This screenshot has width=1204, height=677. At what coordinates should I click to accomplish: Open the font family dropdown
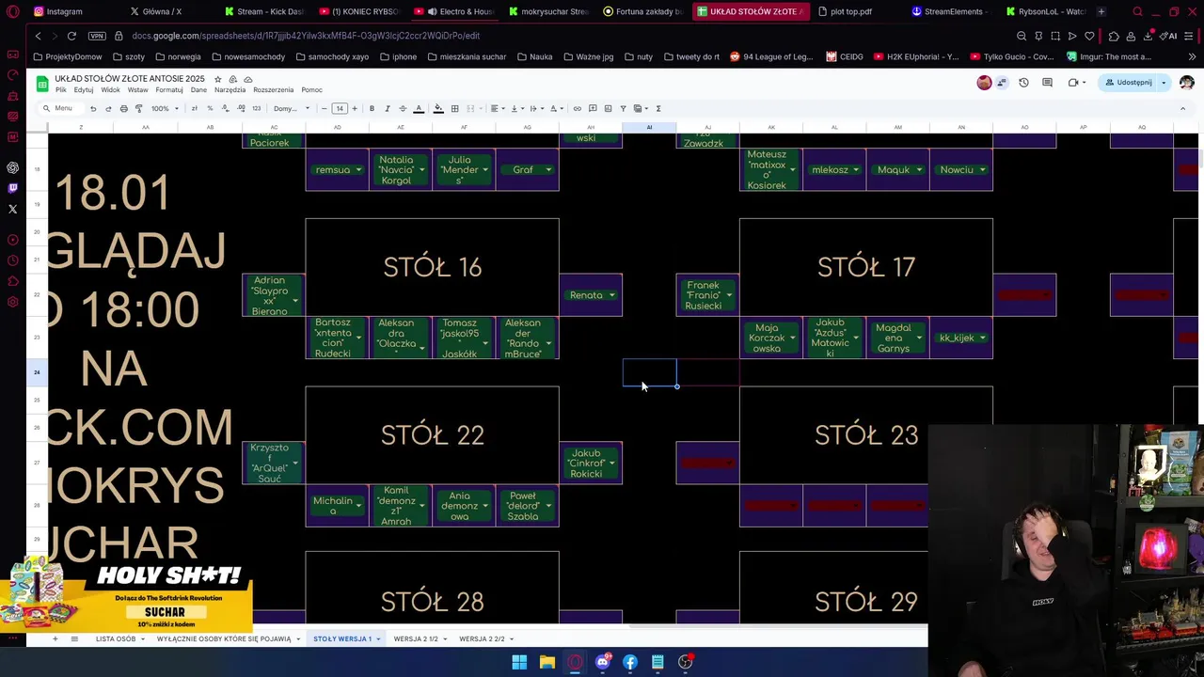click(x=292, y=108)
